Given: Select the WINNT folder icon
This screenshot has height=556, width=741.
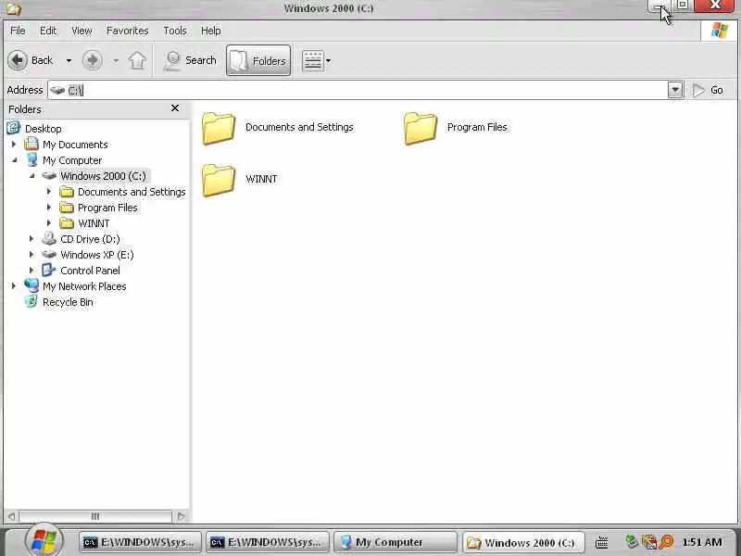Looking at the screenshot, I should point(219,180).
